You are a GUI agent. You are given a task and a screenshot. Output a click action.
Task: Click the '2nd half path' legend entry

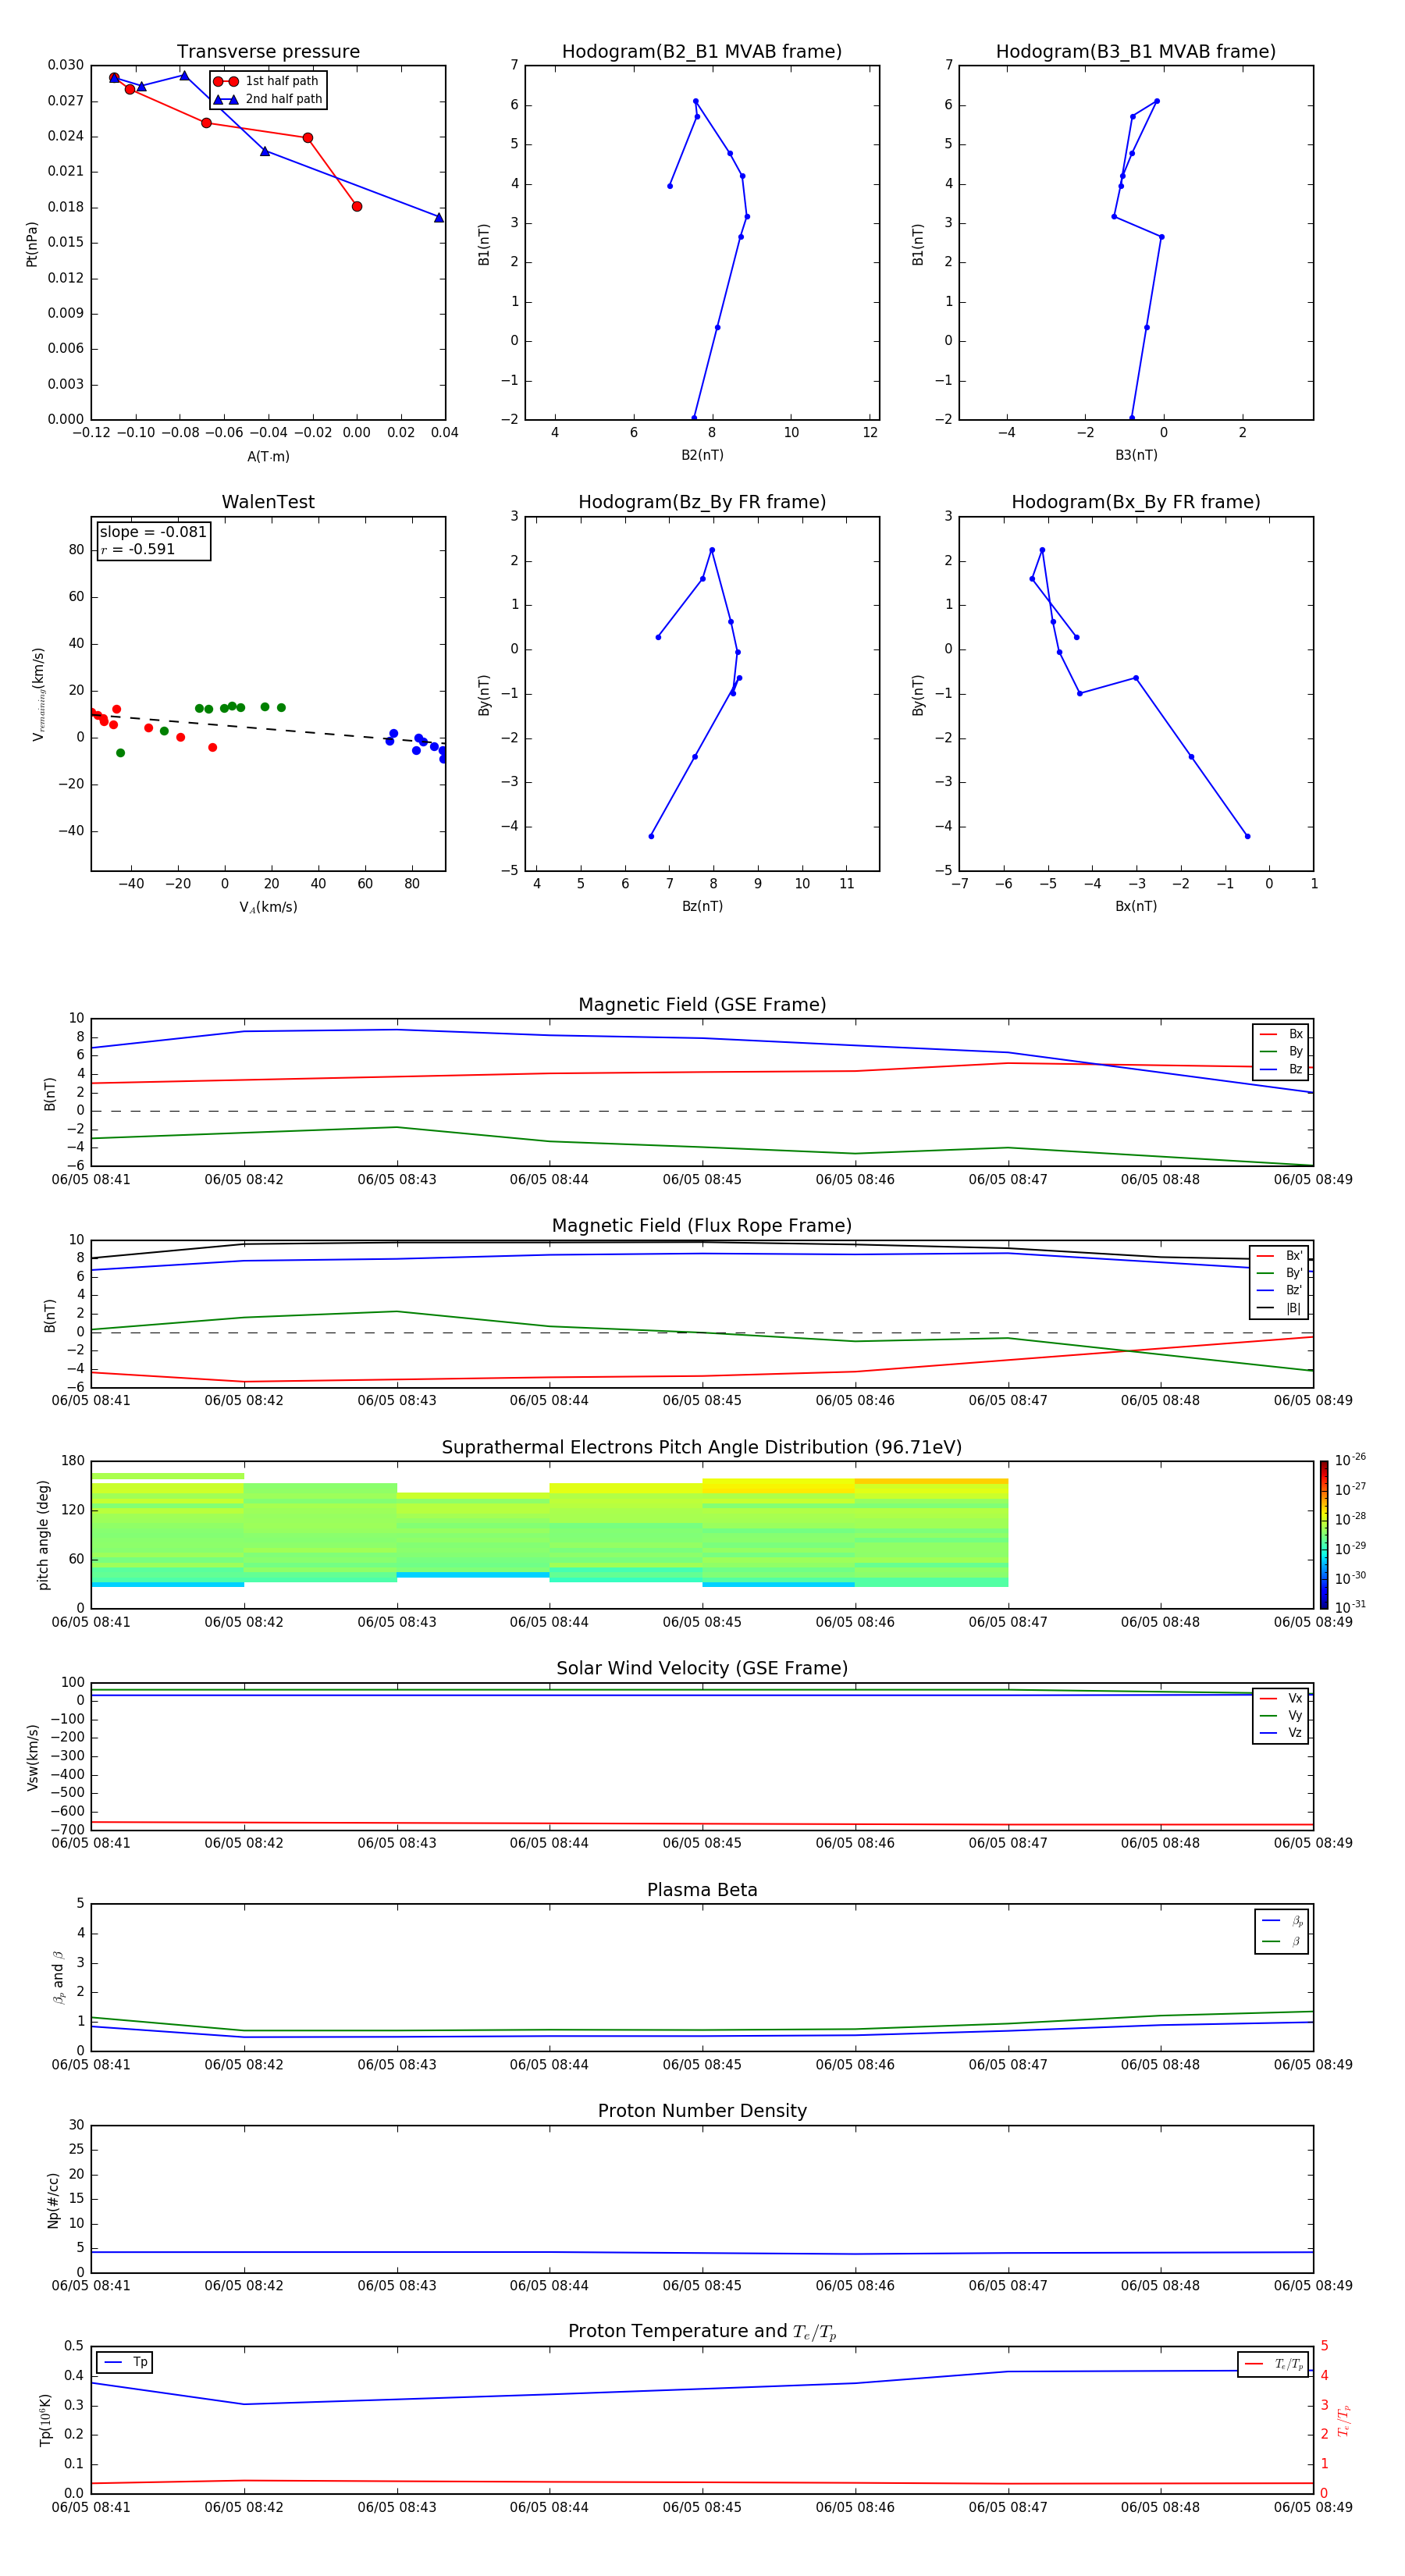tap(268, 99)
